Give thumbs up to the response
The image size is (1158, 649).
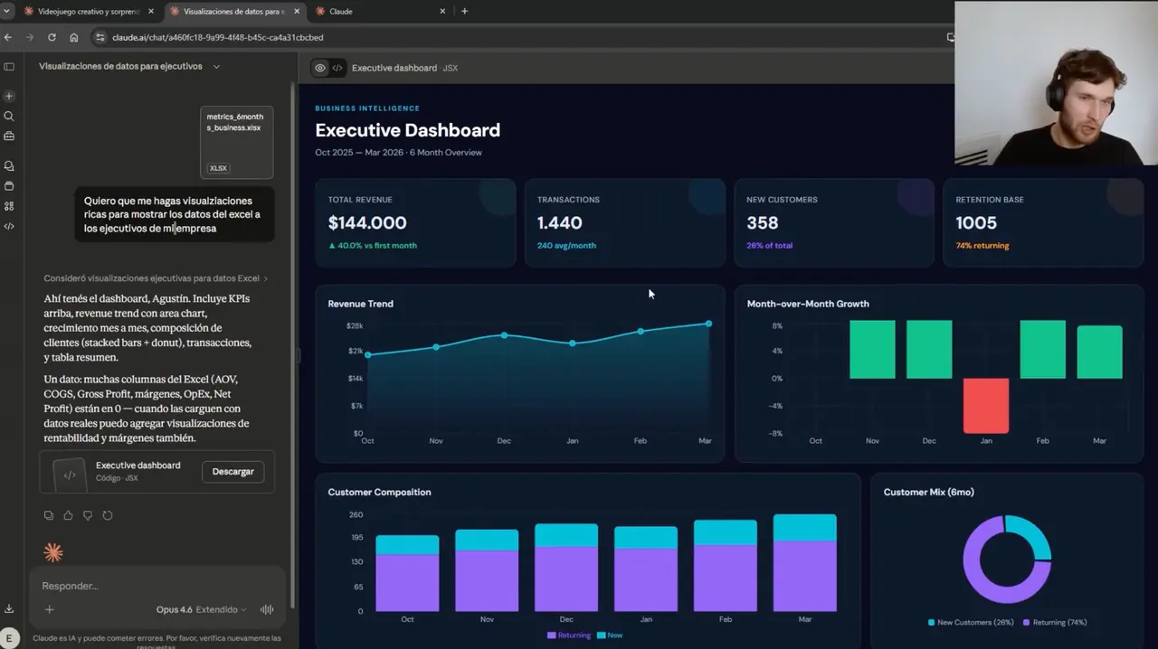point(68,515)
